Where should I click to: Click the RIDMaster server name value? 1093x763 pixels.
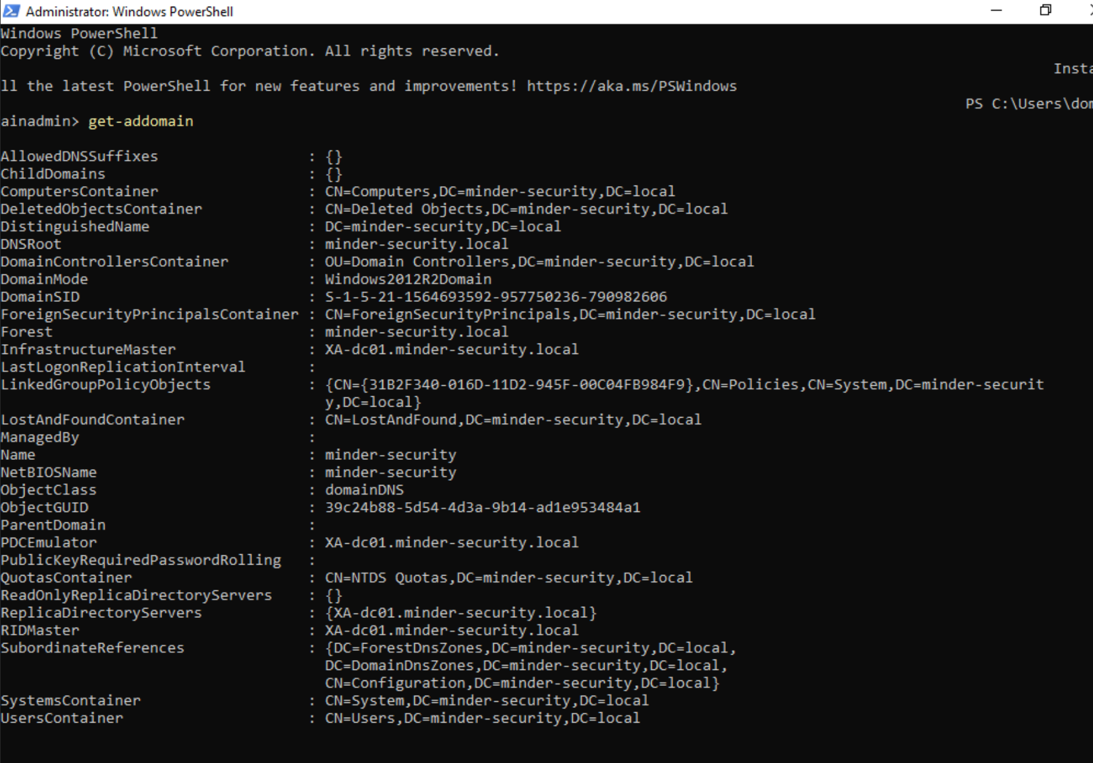pos(452,630)
